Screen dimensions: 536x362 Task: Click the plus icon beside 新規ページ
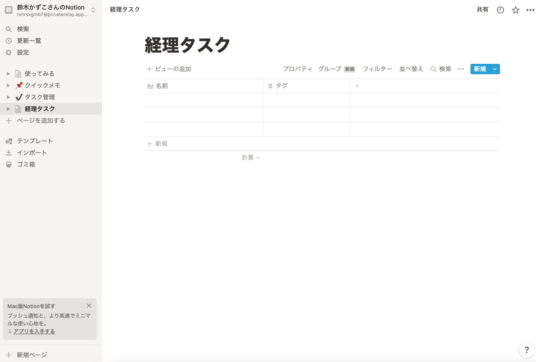(9, 355)
